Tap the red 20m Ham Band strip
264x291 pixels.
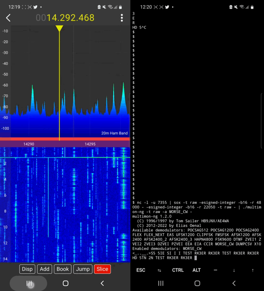[65, 139]
